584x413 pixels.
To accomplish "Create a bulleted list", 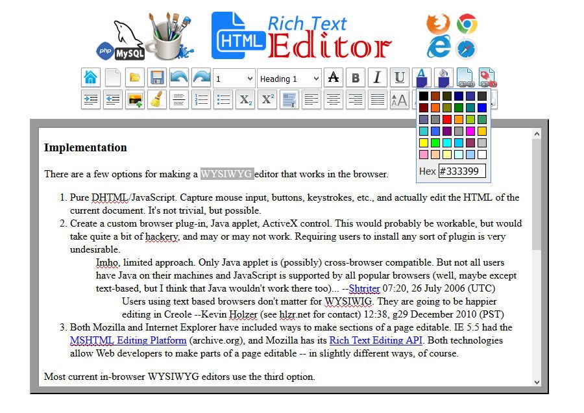I will (x=223, y=99).
